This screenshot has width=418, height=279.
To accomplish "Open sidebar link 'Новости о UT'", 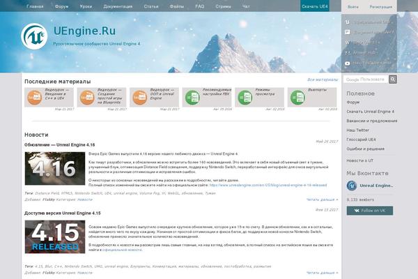I will (x=360, y=160).
